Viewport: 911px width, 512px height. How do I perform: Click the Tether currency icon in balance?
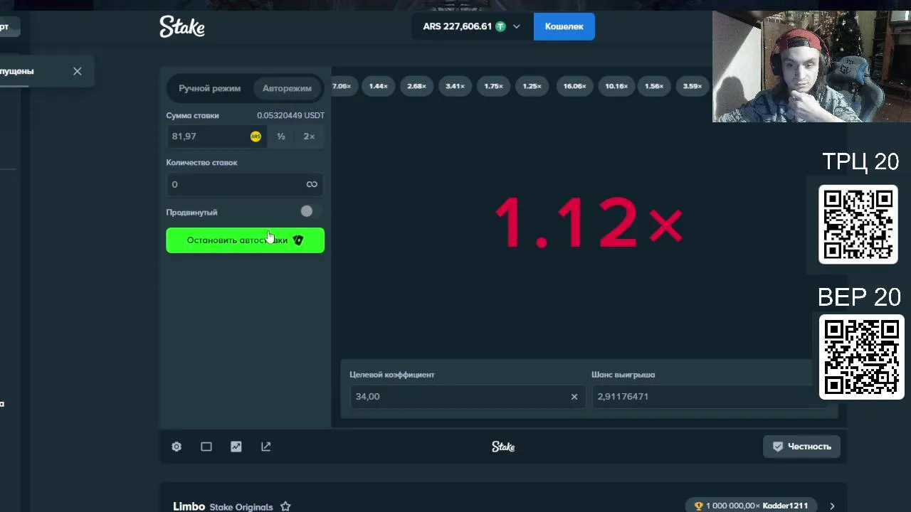point(500,26)
